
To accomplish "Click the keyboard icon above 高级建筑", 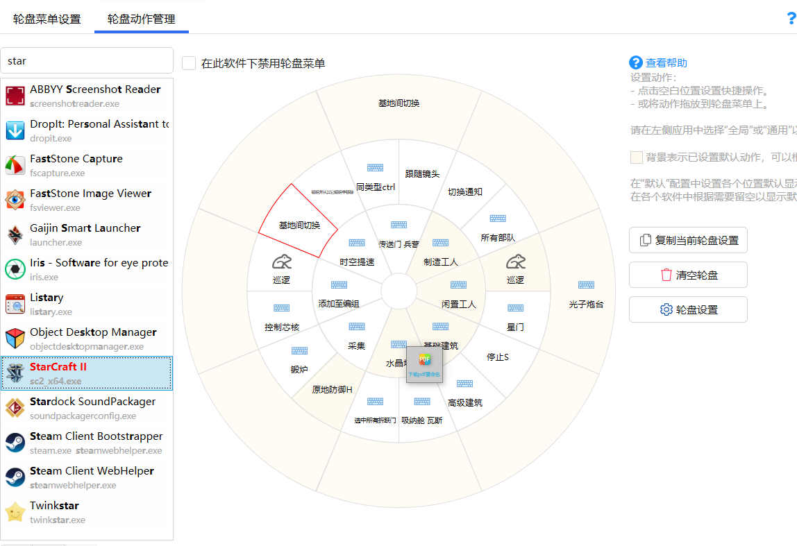I will 464,384.
